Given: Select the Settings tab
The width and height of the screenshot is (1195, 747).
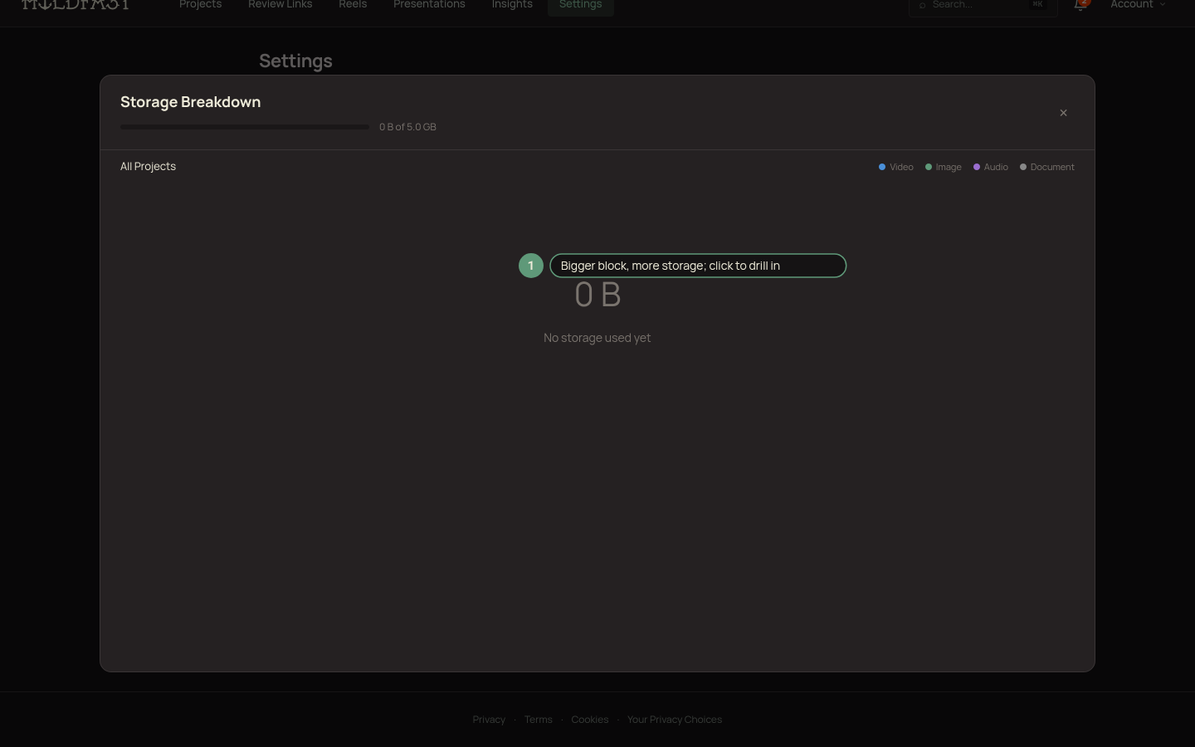Looking at the screenshot, I should point(581,5).
